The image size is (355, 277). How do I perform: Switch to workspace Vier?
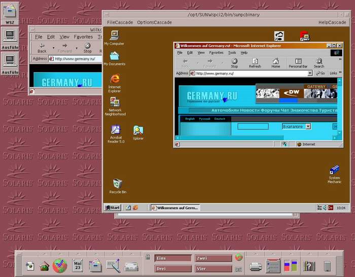coord(214,268)
